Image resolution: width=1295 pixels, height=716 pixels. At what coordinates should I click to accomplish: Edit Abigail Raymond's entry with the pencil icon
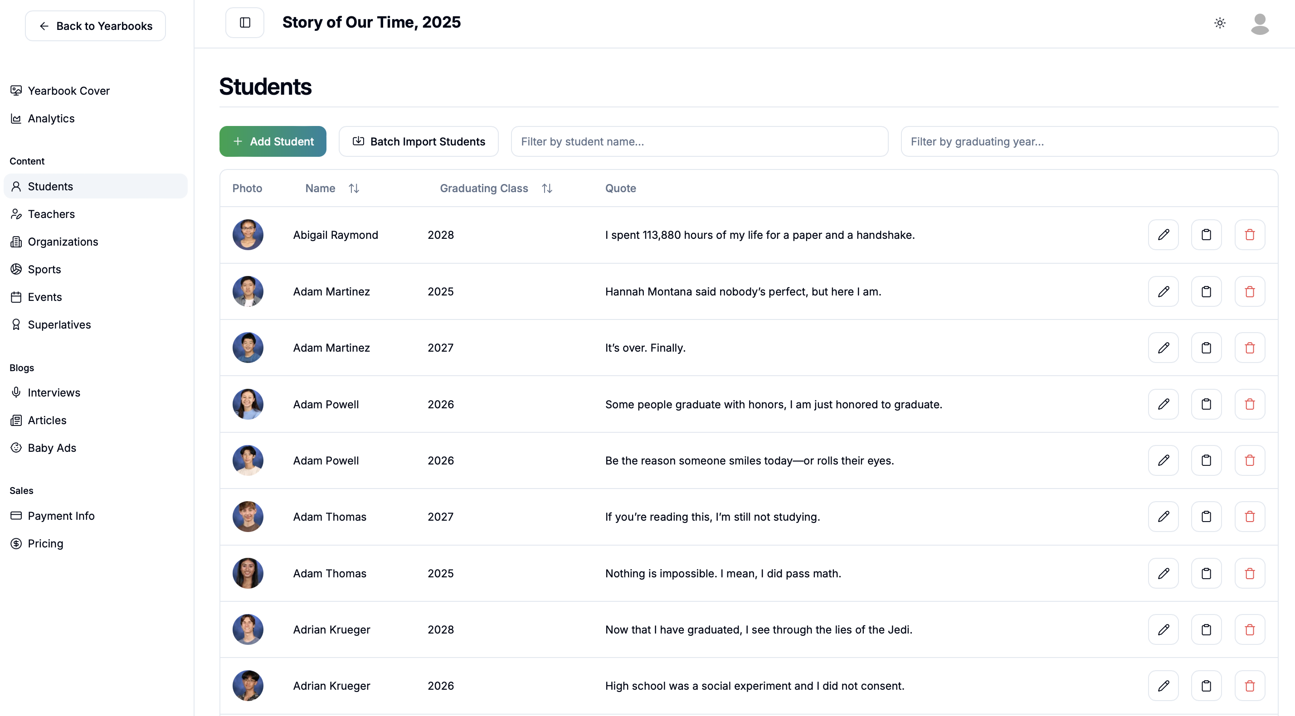tap(1164, 235)
